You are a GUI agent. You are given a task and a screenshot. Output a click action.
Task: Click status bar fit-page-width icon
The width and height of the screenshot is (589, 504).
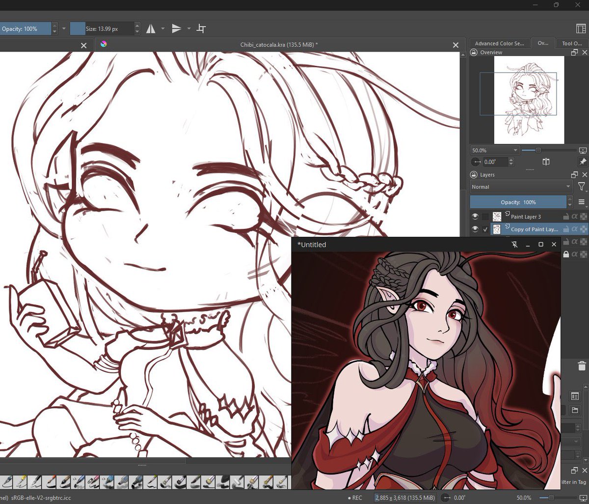tap(583, 498)
